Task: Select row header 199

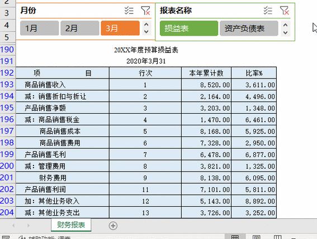Action: coord(7,154)
